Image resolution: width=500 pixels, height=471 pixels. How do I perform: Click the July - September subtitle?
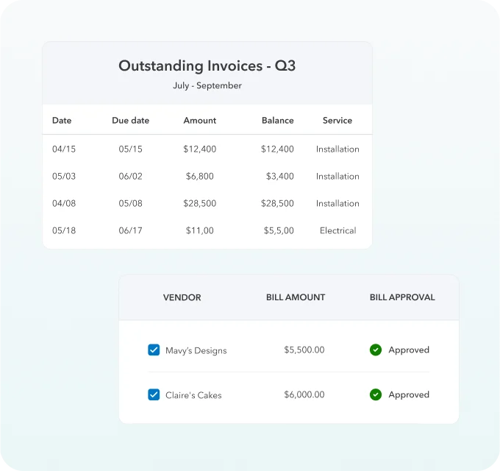point(207,85)
